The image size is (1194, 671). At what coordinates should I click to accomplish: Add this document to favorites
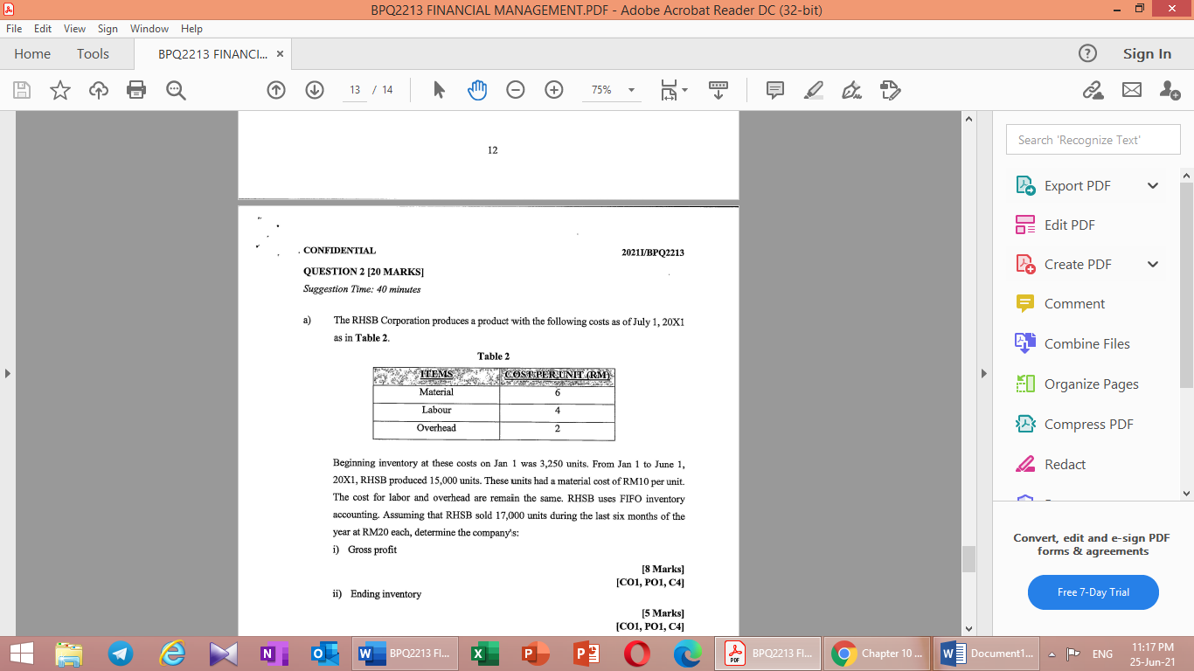pos(59,90)
